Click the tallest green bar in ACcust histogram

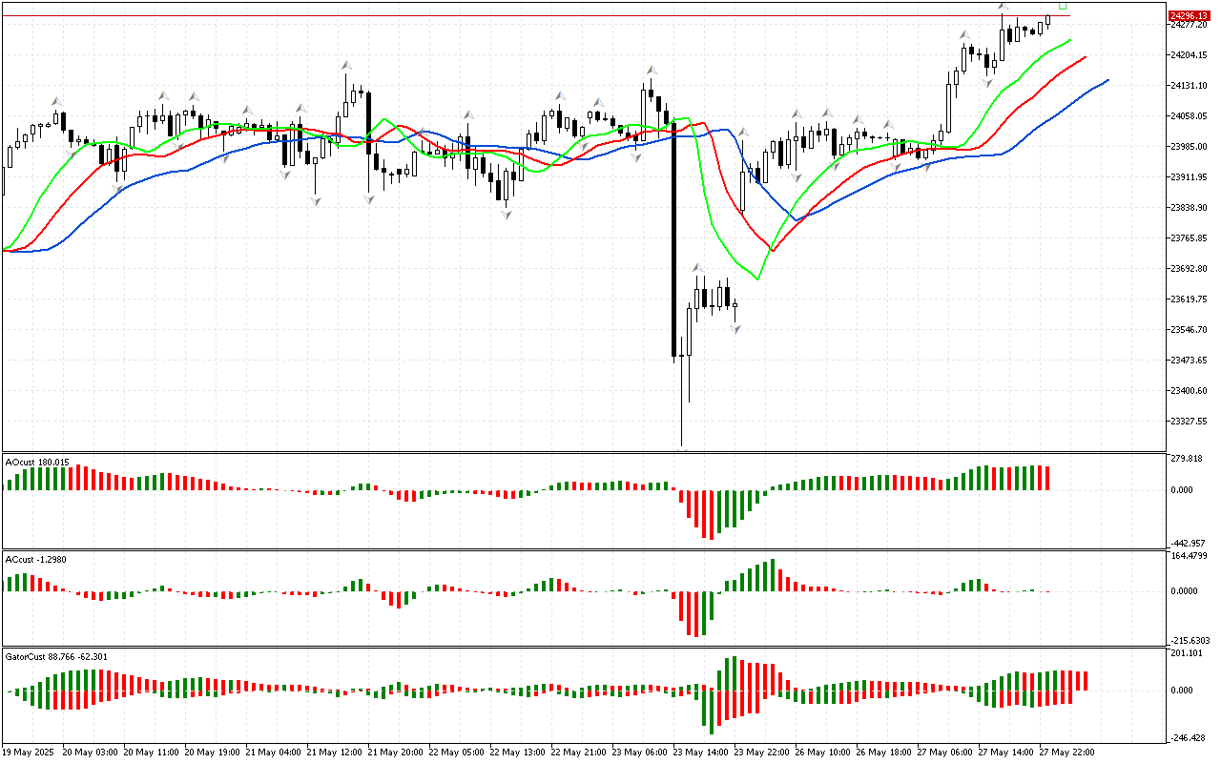[773, 575]
